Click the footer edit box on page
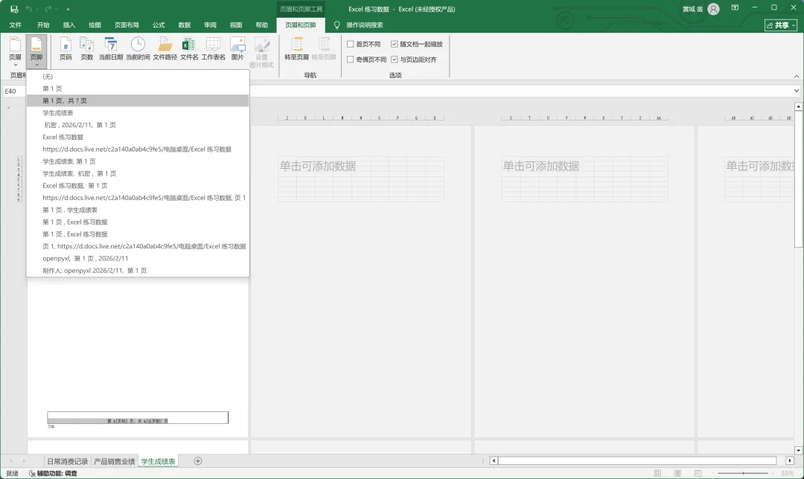804x479 pixels. 138,417
